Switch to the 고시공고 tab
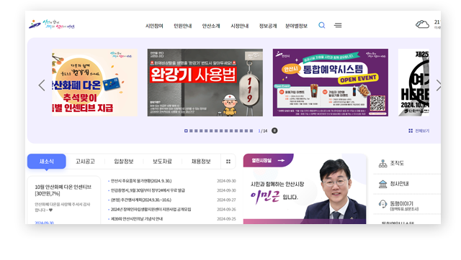 pyautogui.click(x=85, y=162)
